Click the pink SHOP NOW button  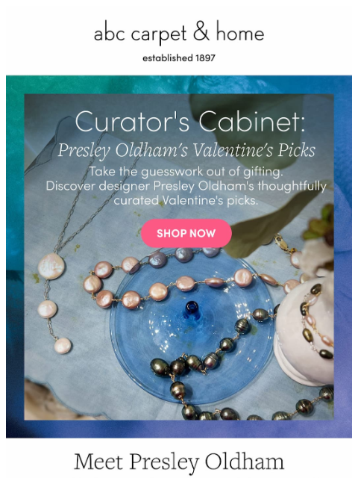coord(186,233)
